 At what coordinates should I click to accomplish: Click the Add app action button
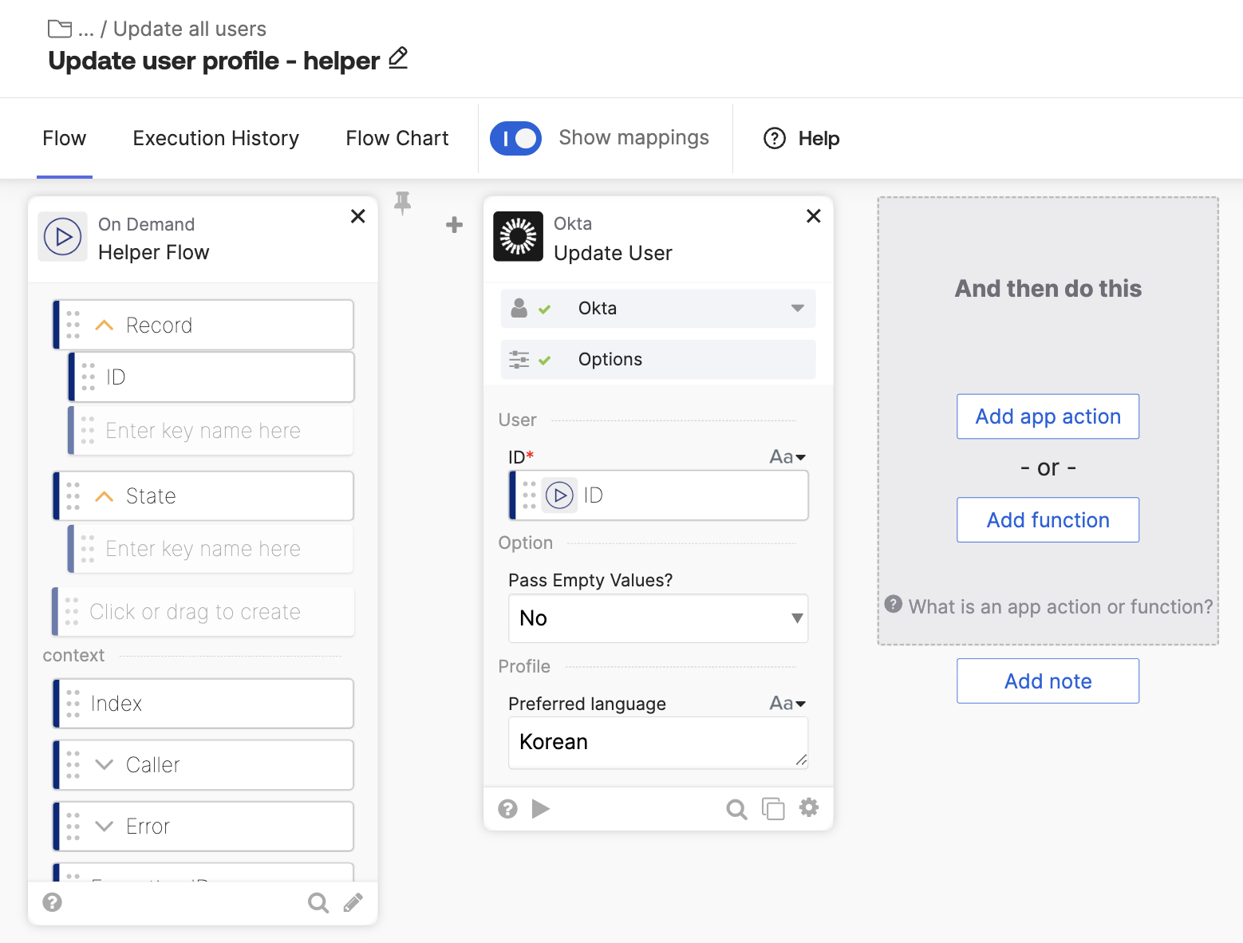coord(1048,416)
